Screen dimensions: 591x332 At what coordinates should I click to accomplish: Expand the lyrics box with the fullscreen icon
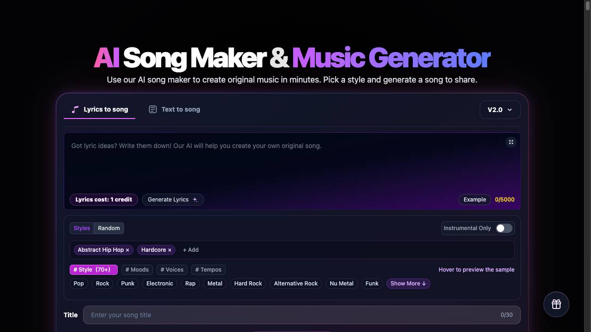[511, 142]
